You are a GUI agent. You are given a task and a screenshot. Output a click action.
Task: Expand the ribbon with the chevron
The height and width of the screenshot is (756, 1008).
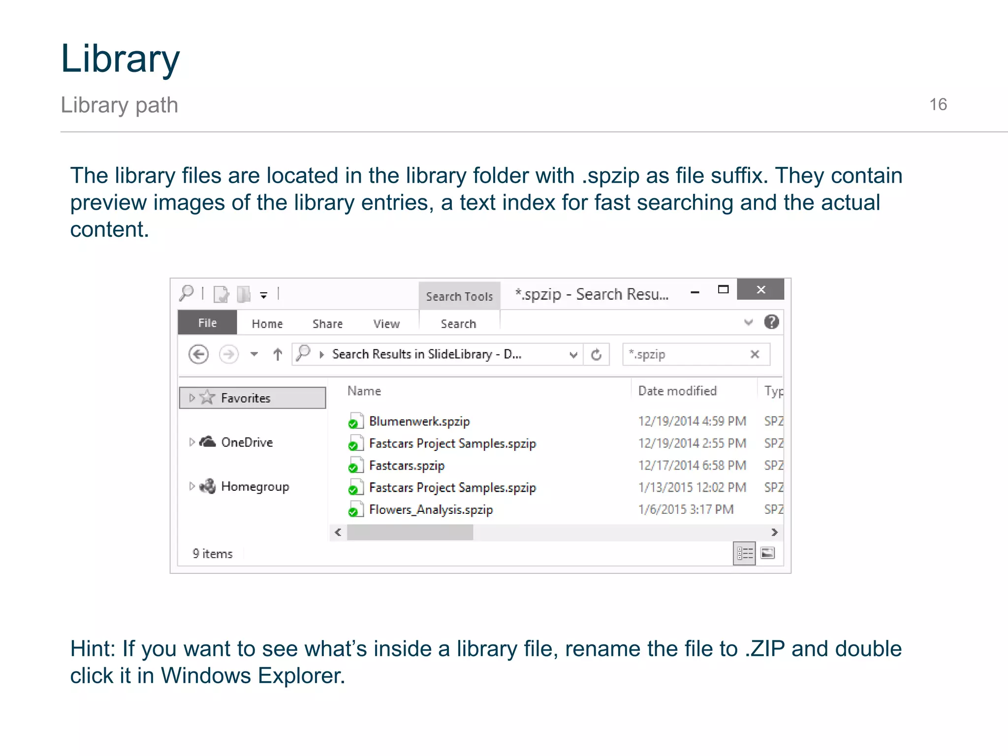pyautogui.click(x=749, y=322)
